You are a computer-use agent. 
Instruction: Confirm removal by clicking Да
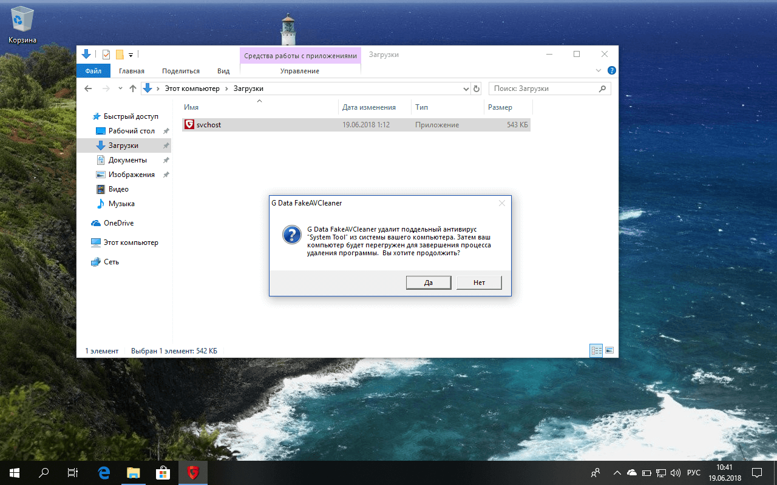(x=429, y=283)
